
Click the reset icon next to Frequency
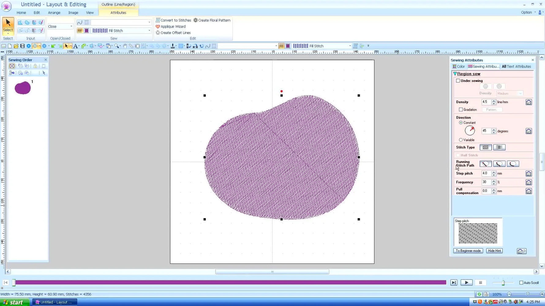click(x=529, y=182)
